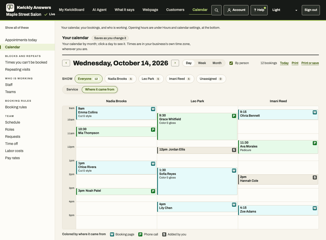This screenshot has height=240, width=326.
Task: Open Labor costs in sidebar
Action: click(27, 151)
